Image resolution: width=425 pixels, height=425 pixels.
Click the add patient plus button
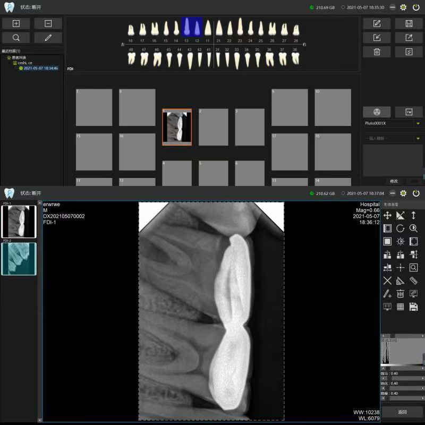tap(16, 23)
